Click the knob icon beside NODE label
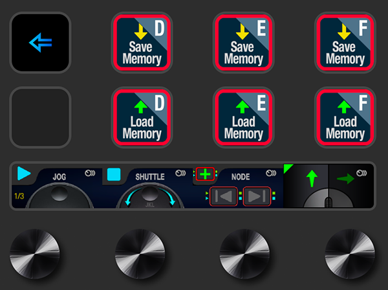Viewport: 388px width, 290px height. pyautogui.click(x=271, y=173)
